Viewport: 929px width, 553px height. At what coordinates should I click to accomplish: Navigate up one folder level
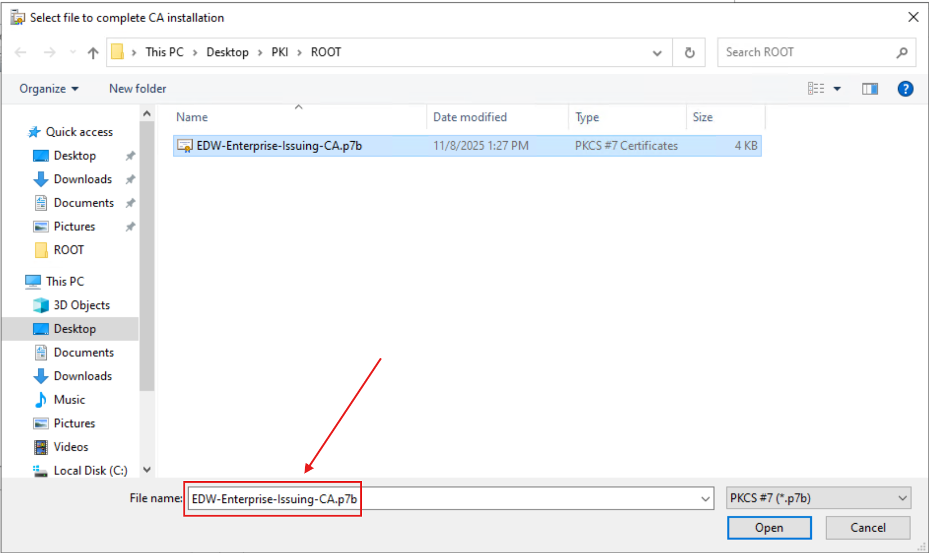click(92, 52)
